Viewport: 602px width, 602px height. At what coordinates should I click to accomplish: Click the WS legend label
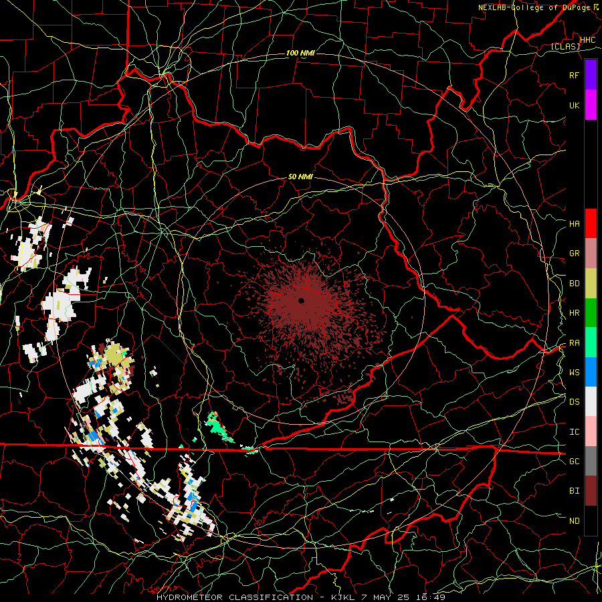[574, 373]
